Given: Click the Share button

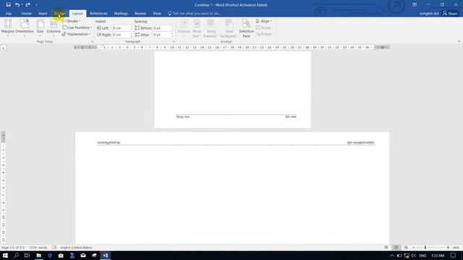Looking at the screenshot, I should pyautogui.click(x=450, y=14).
